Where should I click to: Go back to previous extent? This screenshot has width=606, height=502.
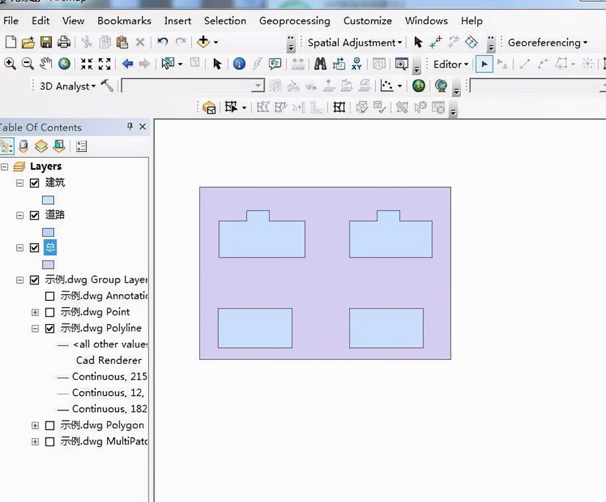tap(128, 63)
